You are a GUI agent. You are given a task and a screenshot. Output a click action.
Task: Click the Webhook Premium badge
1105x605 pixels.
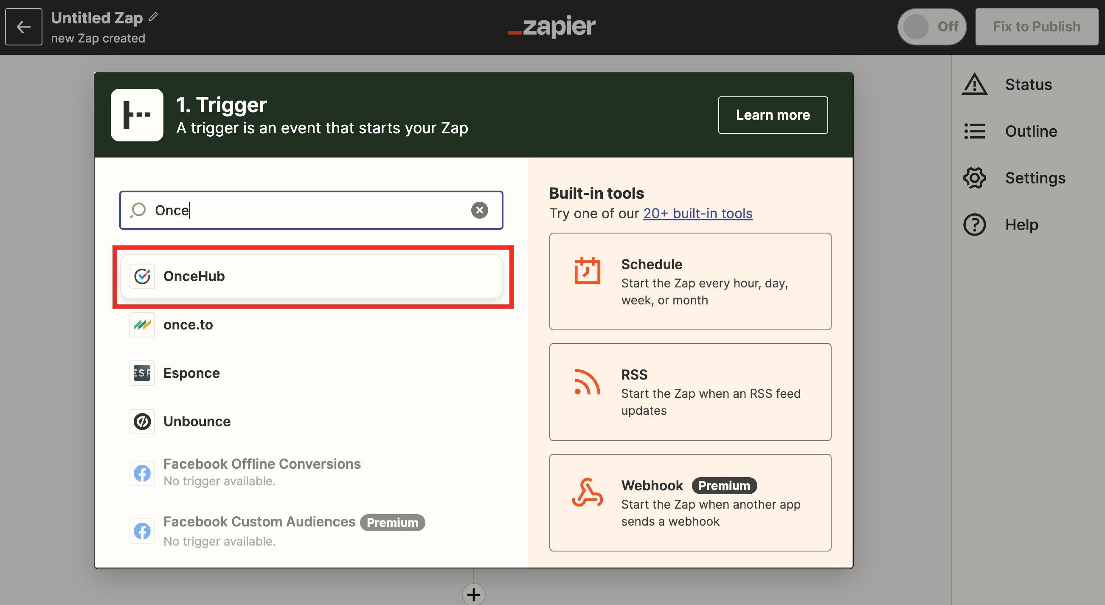click(x=724, y=486)
